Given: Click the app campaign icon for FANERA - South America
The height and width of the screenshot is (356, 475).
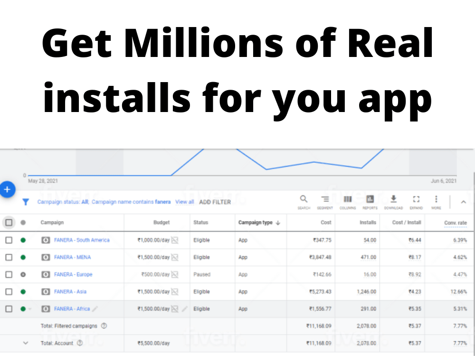Looking at the screenshot, I should point(46,240).
